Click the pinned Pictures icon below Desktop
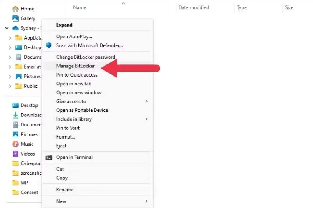 point(15,134)
